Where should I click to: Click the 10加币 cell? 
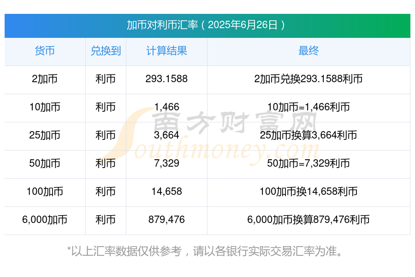(45, 107)
